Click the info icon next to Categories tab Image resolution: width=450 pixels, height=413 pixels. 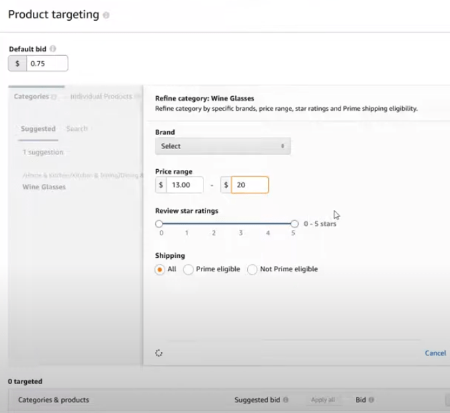[54, 97]
